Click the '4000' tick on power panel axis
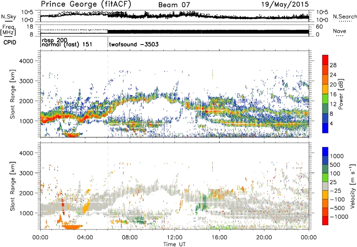This screenshot has width=357, height=247. coord(26,61)
